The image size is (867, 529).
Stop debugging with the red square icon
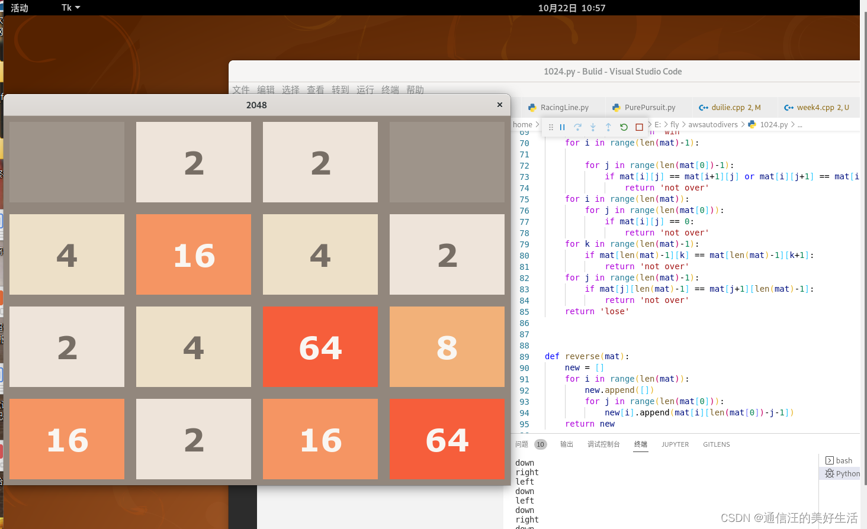639,127
